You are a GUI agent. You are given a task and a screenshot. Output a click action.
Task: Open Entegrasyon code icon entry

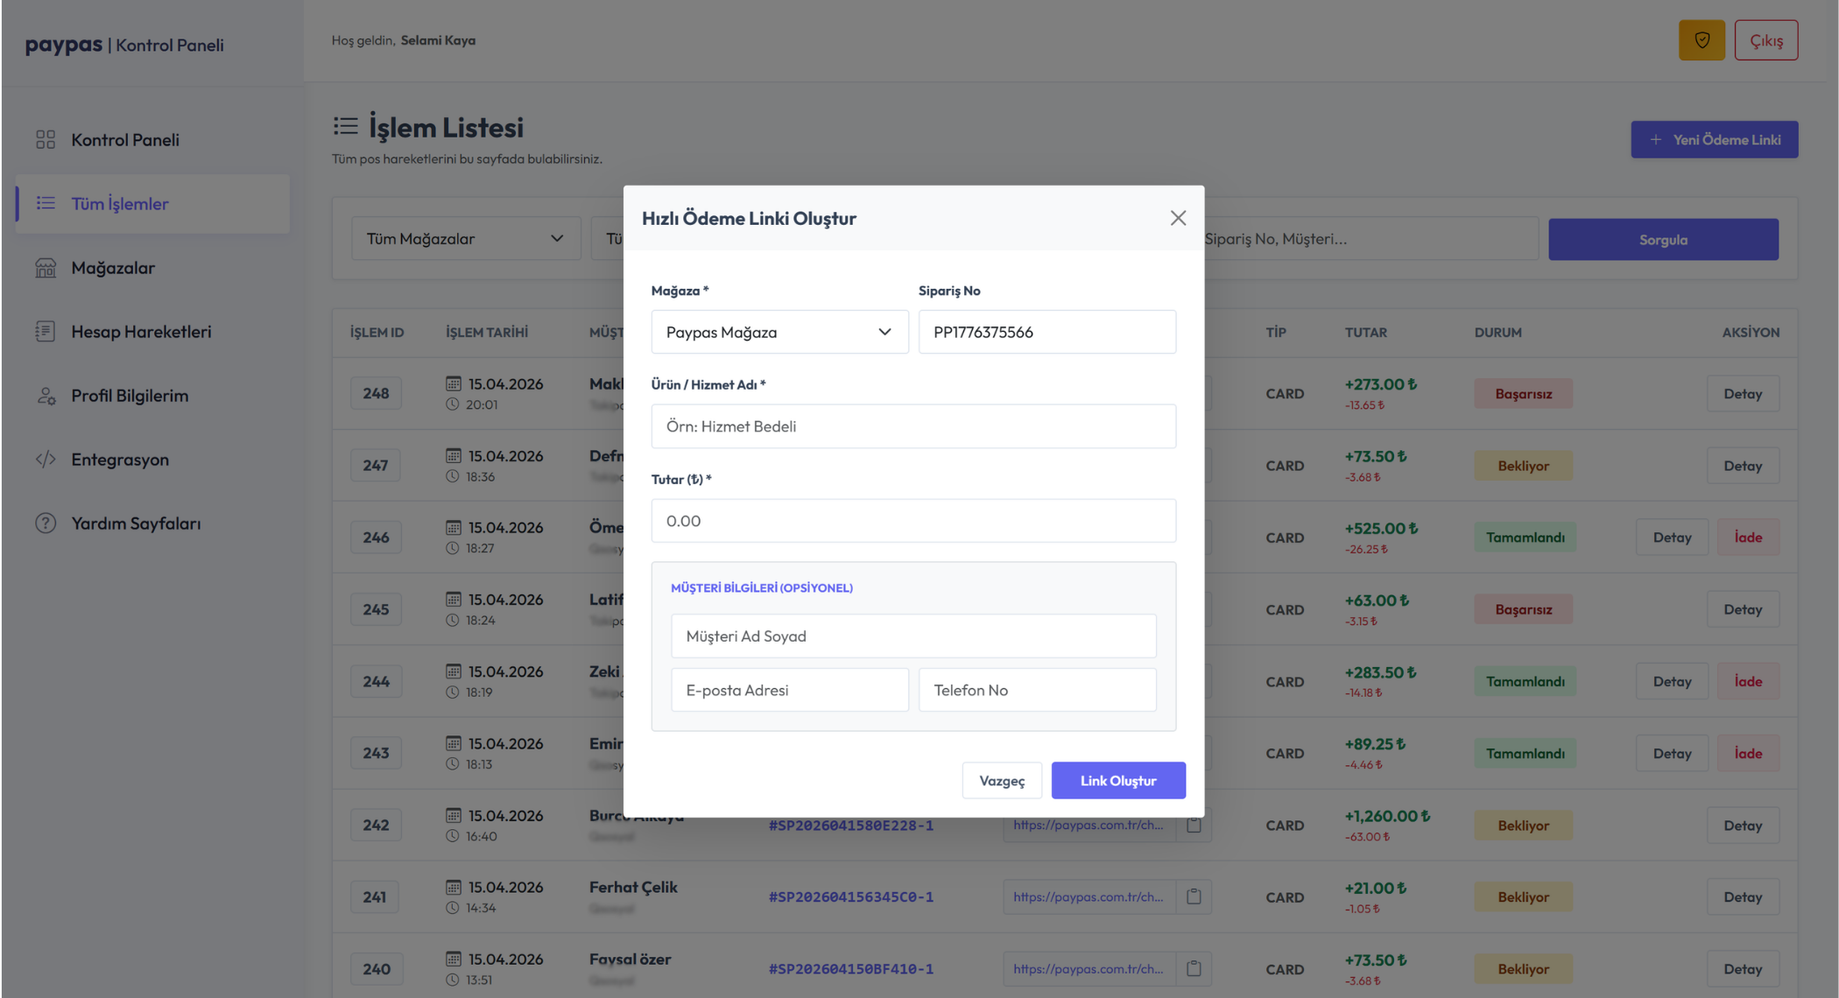[x=46, y=460]
